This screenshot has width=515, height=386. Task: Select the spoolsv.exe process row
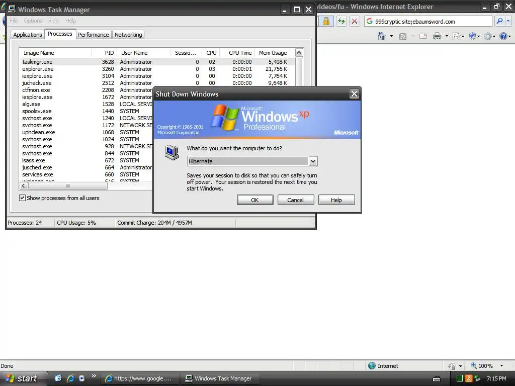[87, 111]
